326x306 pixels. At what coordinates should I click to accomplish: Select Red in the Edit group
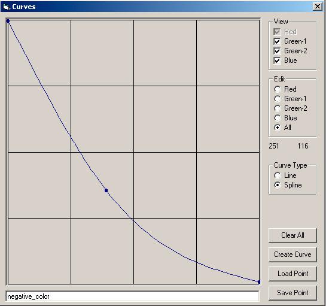pyautogui.click(x=278, y=89)
